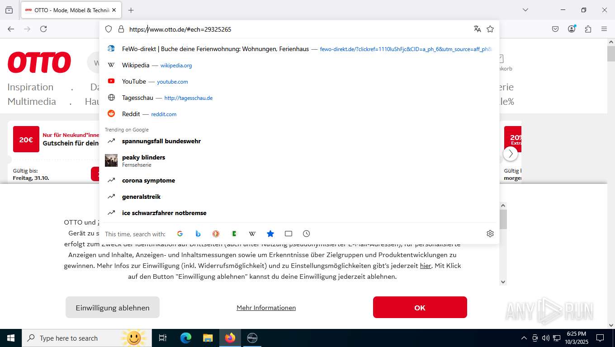Open volume control in system tray
Image resolution: width=615 pixels, height=347 pixels.
point(546,338)
